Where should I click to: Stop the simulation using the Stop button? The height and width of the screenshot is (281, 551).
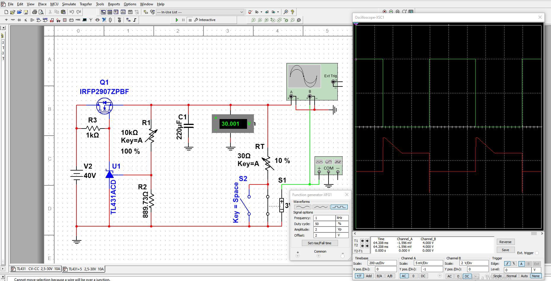tap(190, 20)
